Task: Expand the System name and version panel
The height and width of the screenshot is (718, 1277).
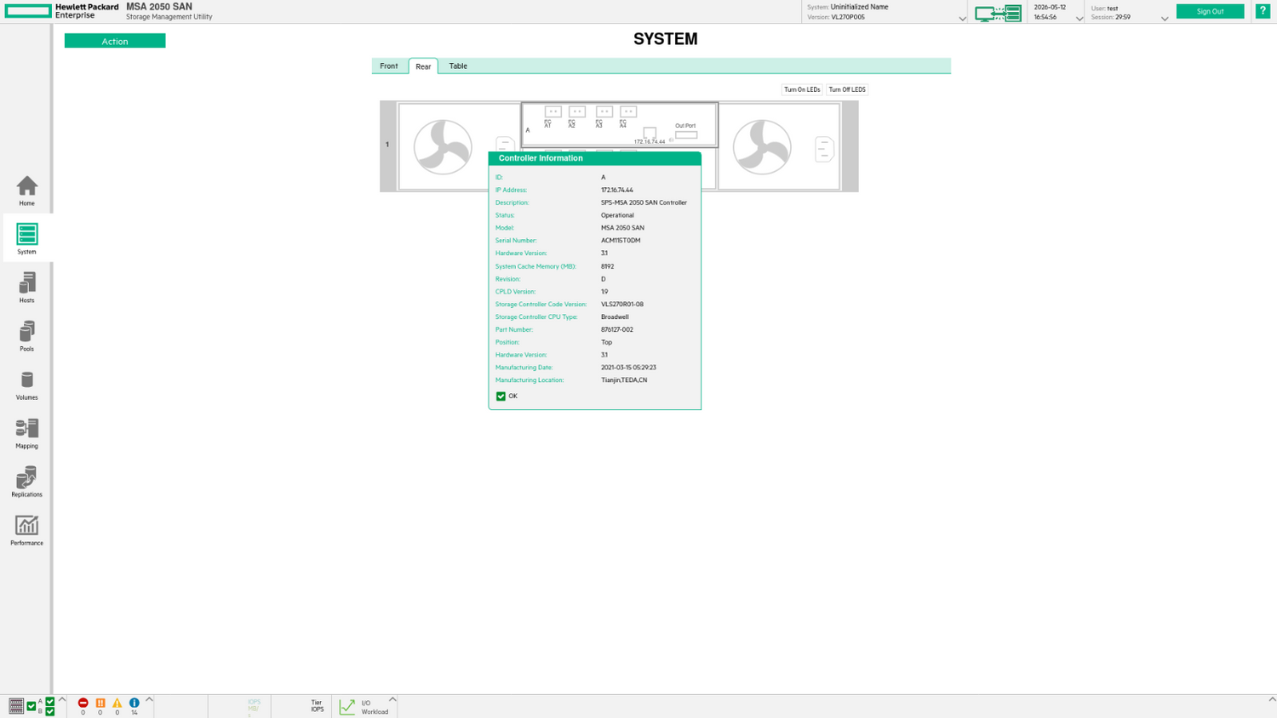Action: click(x=963, y=19)
